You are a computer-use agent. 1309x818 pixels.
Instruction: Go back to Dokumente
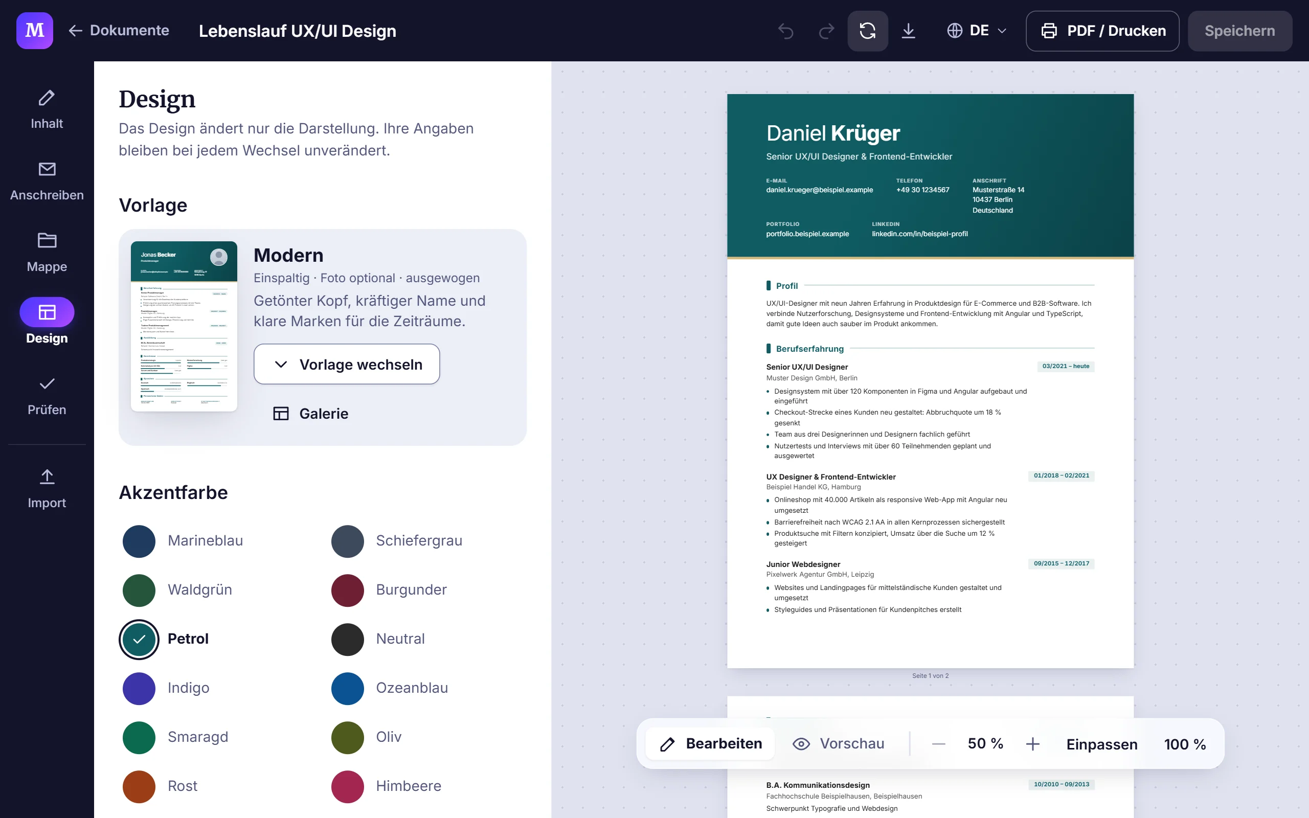click(x=119, y=30)
